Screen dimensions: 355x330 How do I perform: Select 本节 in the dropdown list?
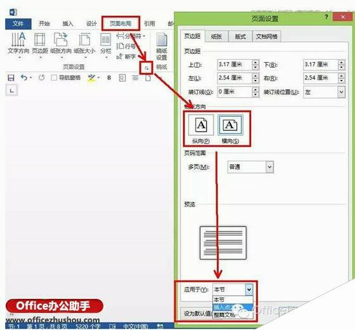coord(233,300)
